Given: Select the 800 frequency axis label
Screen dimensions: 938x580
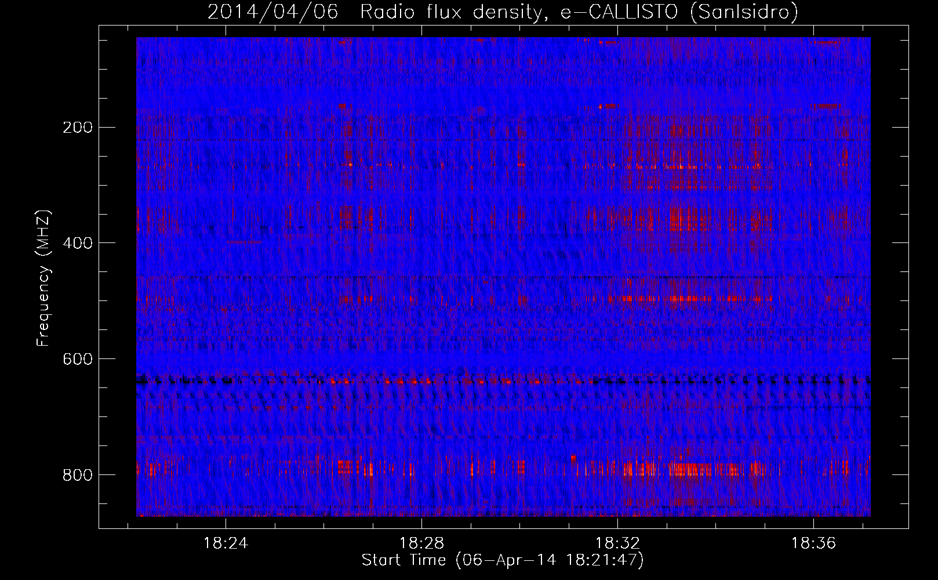Looking at the screenshot, I should pos(77,475).
